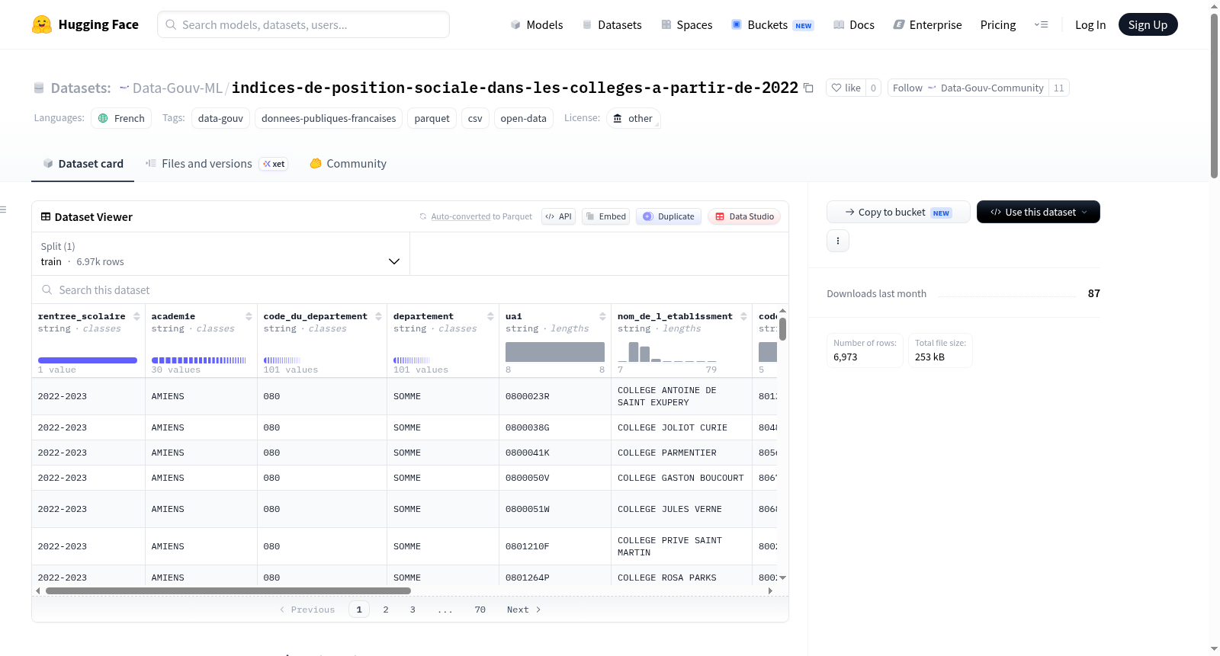Open the more navigation menu icon

pos(1041,24)
